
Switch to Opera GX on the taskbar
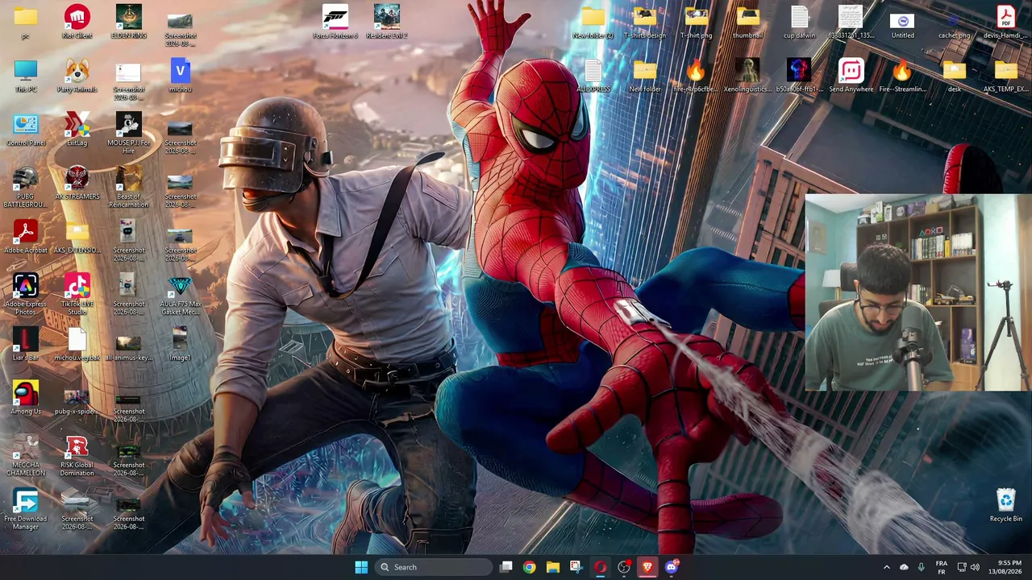pyautogui.click(x=600, y=567)
